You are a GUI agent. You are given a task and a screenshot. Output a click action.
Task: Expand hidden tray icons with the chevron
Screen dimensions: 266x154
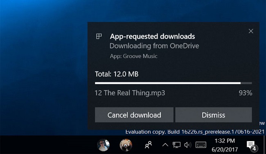point(165,145)
